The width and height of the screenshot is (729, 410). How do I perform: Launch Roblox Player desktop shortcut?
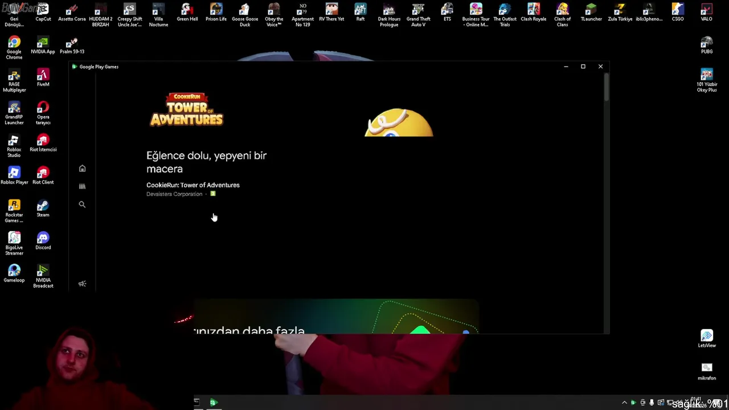[x=14, y=176]
